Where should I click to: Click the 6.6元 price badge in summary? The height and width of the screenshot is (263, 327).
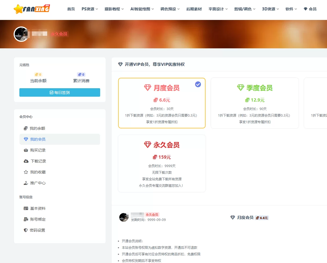pyautogui.click(x=262, y=218)
